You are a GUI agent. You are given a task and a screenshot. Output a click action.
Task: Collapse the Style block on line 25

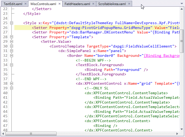click(x=12, y=23)
